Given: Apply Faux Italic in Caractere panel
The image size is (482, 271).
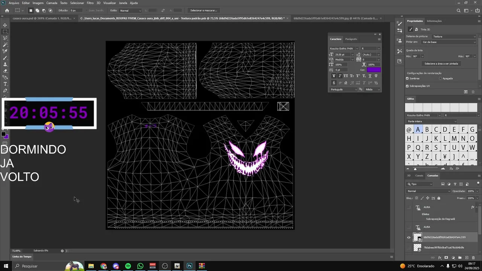Looking at the screenshot, I should (340, 76).
